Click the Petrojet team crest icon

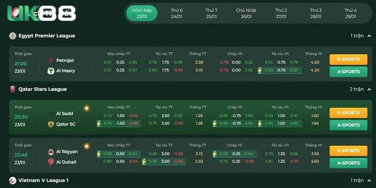(51, 60)
